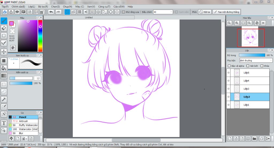Select the Fluffy Watercolor brush
The image size is (274, 148).
pyautogui.click(x=23, y=125)
